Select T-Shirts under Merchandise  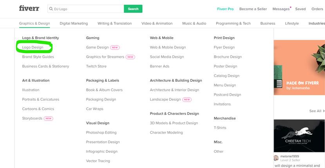220,128
